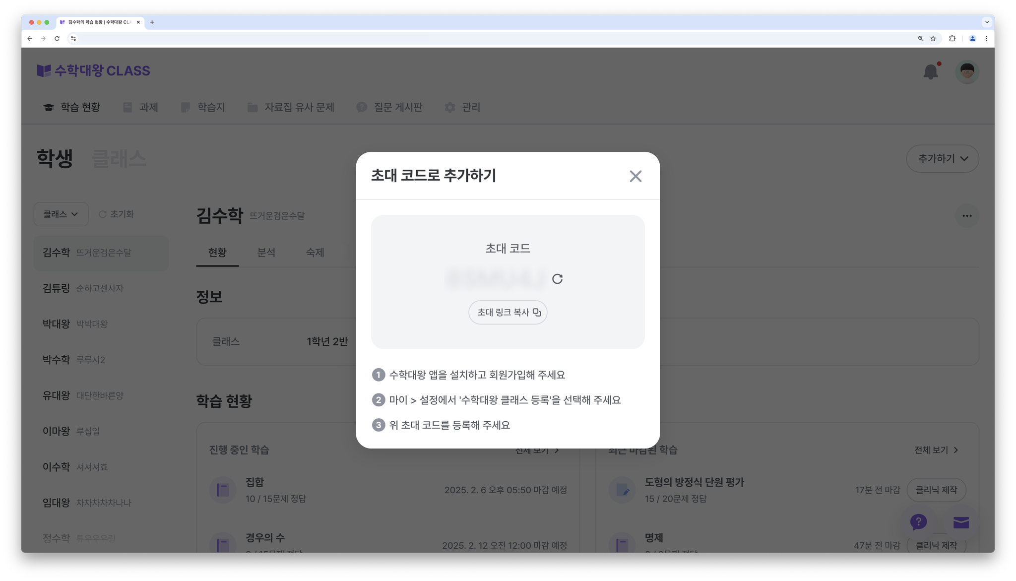Open the user profile avatar
The height and width of the screenshot is (581, 1016).
point(967,71)
